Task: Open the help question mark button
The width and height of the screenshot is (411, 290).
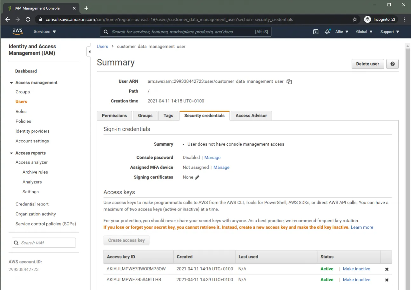Action: (x=392, y=64)
